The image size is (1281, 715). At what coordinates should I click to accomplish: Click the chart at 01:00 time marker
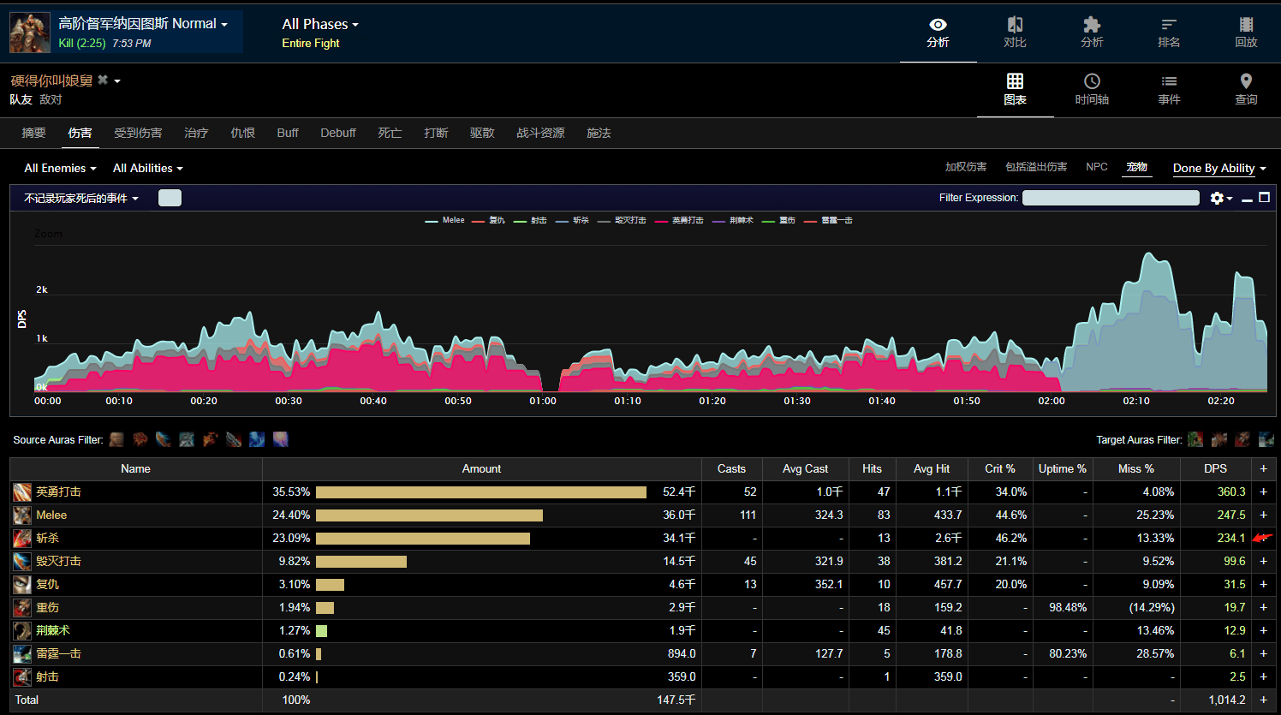click(x=543, y=401)
